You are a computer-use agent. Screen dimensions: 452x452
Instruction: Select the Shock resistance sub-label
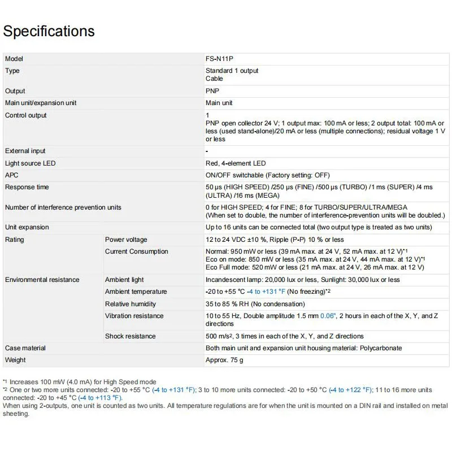point(130,336)
